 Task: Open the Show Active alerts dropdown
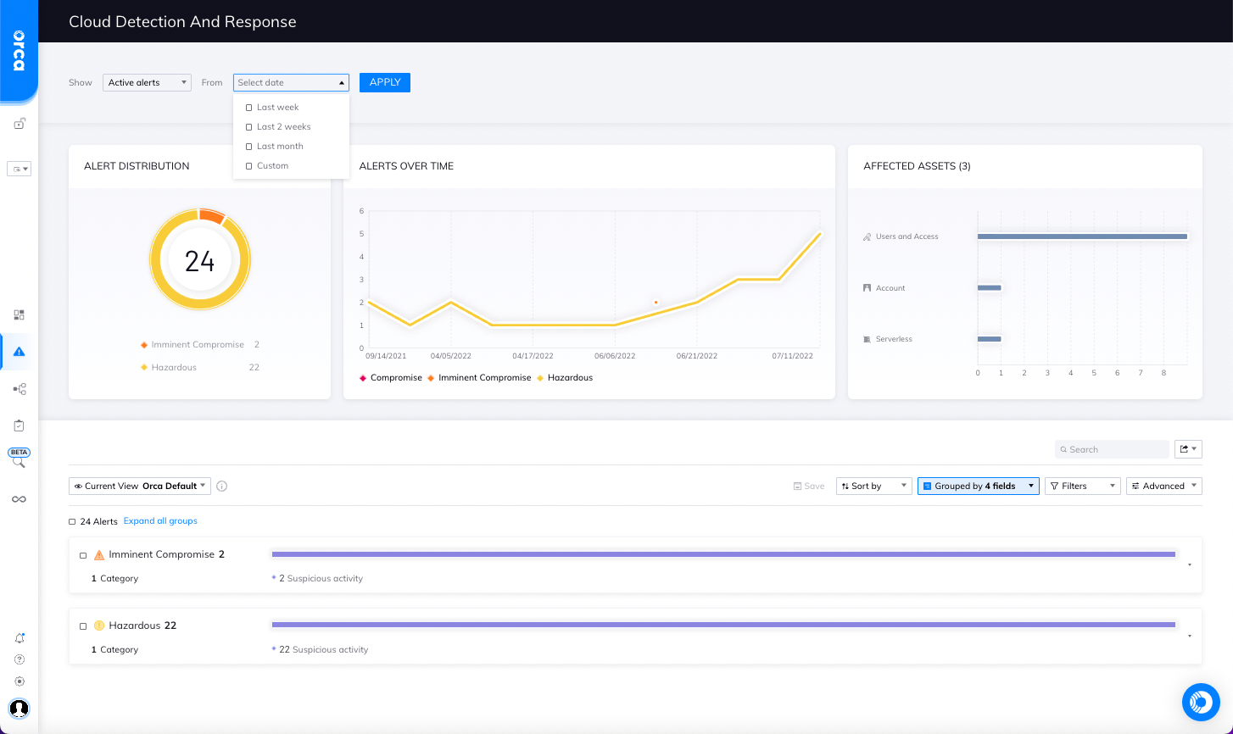point(146,82)
